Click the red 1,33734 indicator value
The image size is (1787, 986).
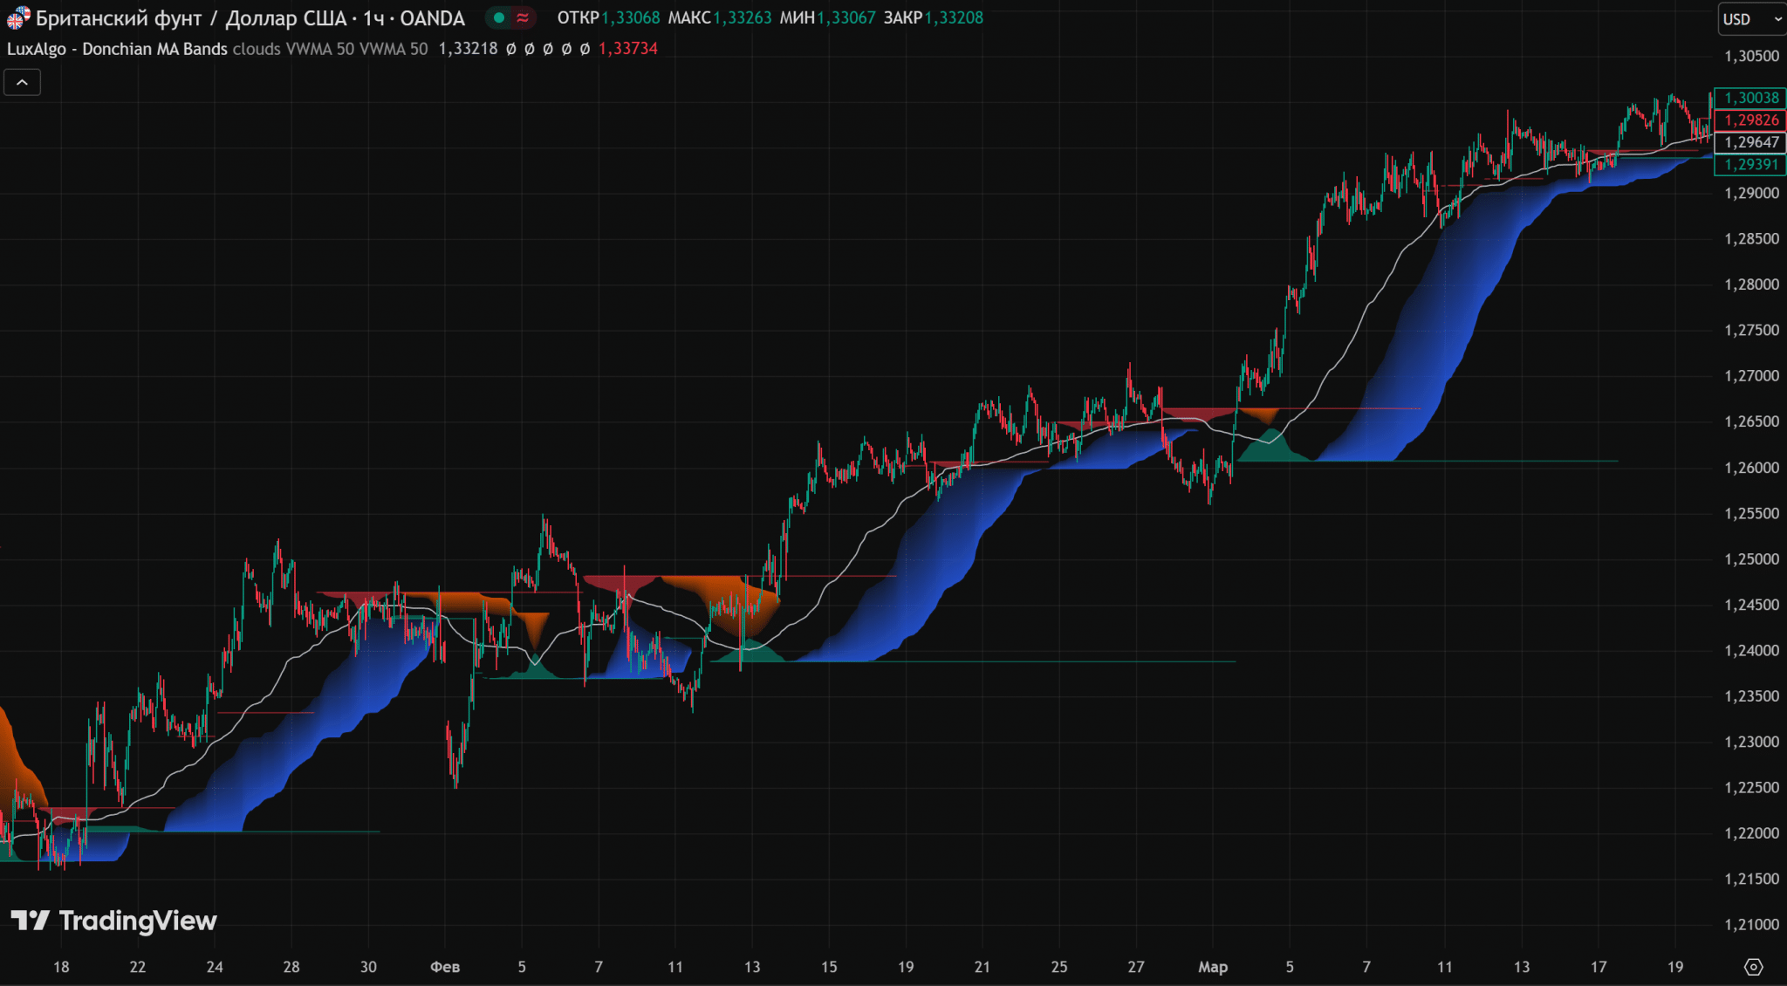coord(628,49)
